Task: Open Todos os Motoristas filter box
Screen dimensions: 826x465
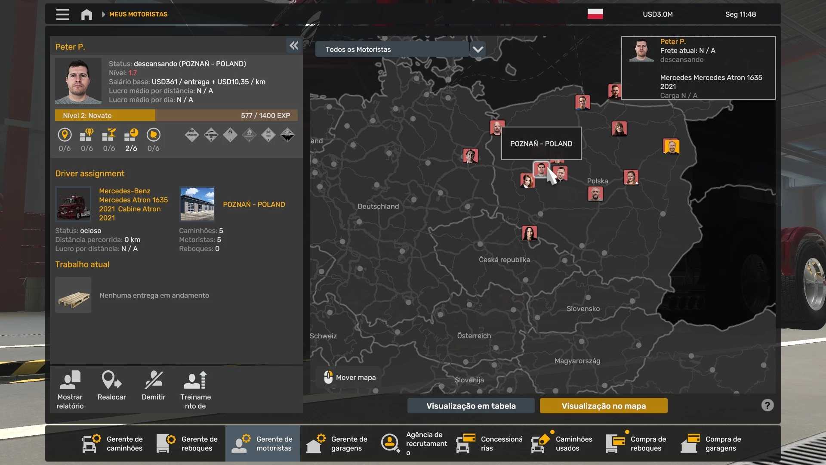Action: pos(391,49)
